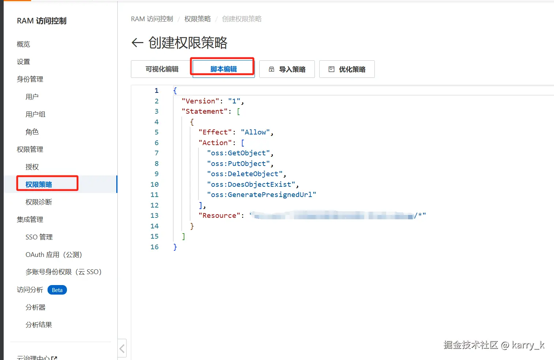
Task: Open RAM 访问控制 breadcrumb link
Action: point(152,19)
